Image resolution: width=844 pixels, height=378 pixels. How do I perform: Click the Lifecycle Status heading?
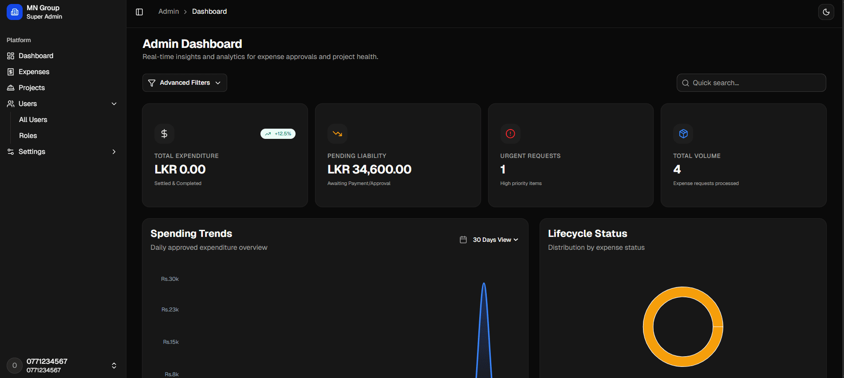(588, 234)
